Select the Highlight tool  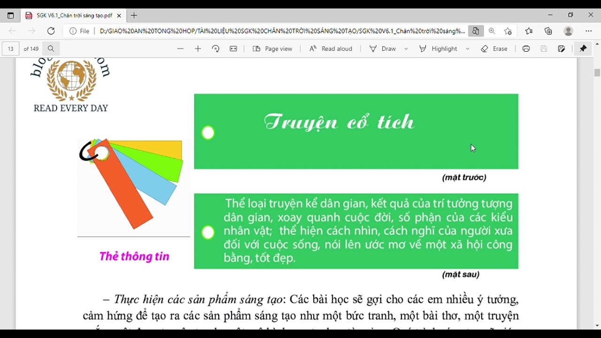pos(438,49)
